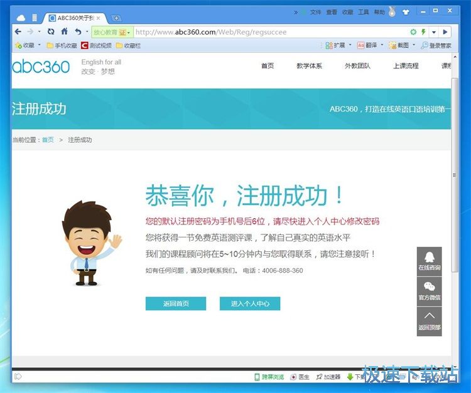Click phone number text 4006-888-360
This screenshot has height=393, width=471.
point(283,271)
